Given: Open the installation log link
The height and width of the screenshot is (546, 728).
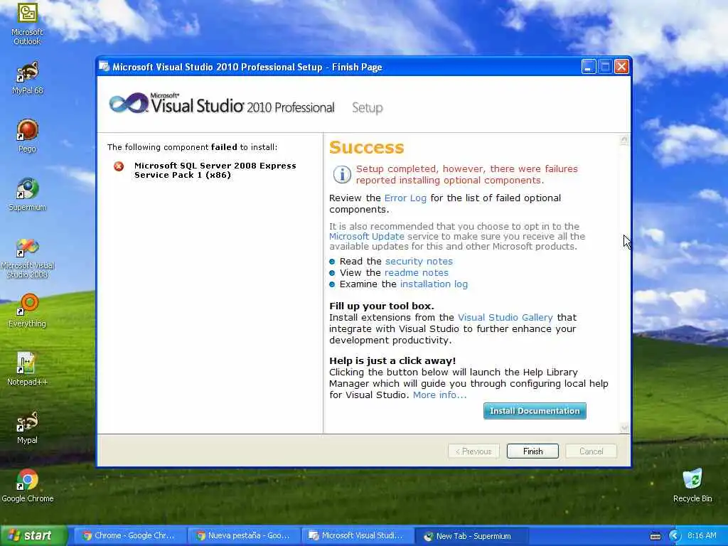Looking at the screenshot, I should coord(434,284).
